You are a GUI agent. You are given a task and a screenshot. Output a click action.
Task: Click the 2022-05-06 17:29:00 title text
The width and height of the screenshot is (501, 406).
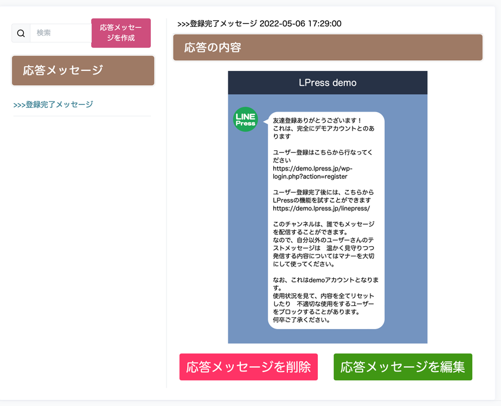click(301, 24)
